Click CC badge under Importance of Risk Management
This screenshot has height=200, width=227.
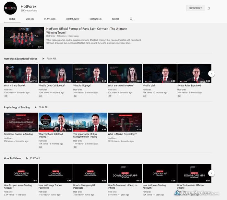75,147
